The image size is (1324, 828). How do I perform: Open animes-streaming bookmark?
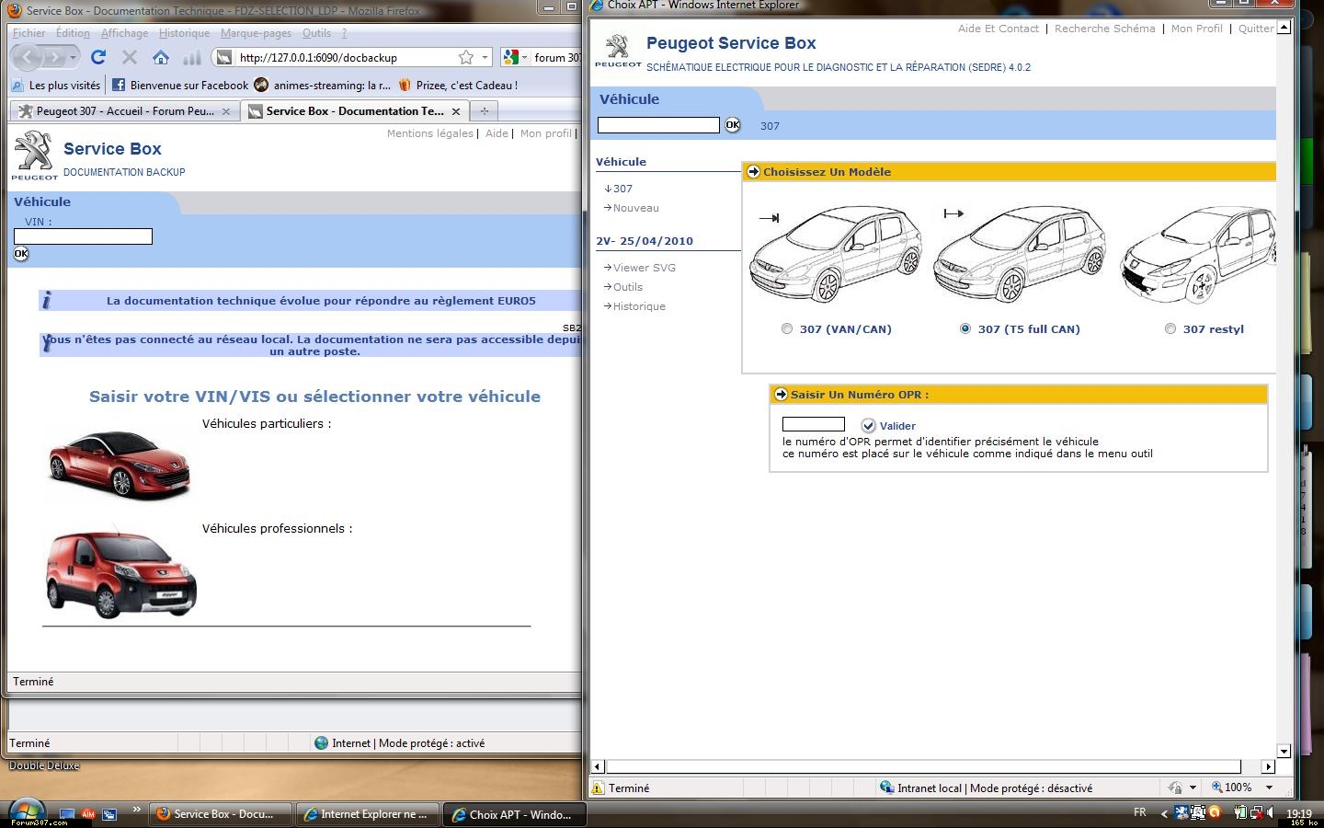coord(322,85)
